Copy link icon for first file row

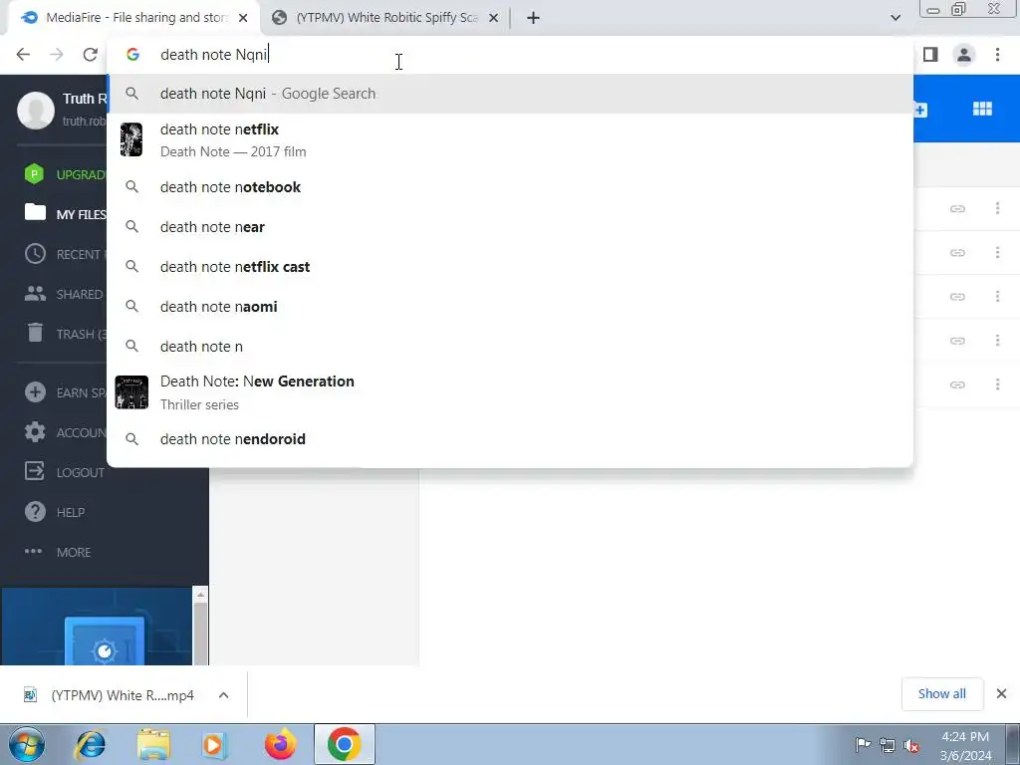point(957,209)
